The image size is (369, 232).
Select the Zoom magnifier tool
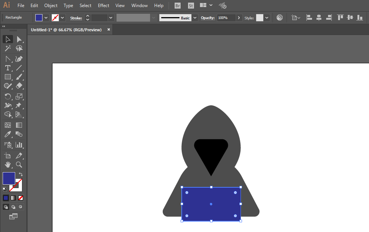coord(19,165)
